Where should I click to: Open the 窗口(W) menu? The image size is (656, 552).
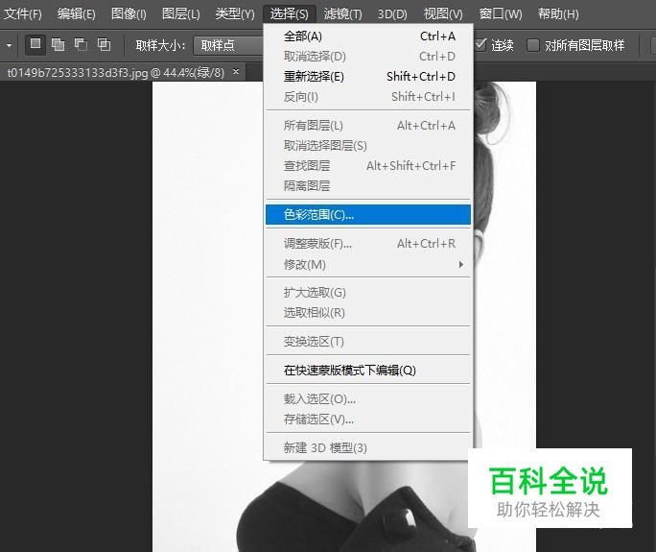coord(500,13)
